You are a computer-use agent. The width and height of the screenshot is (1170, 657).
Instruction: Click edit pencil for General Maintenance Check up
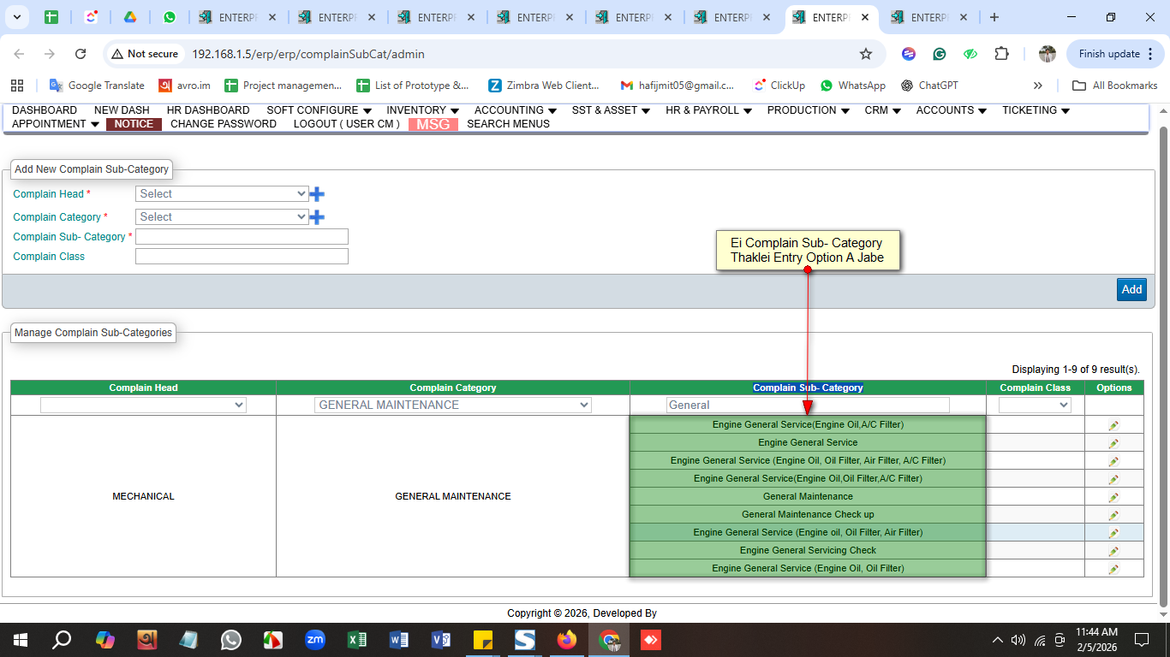[1113, 515]
